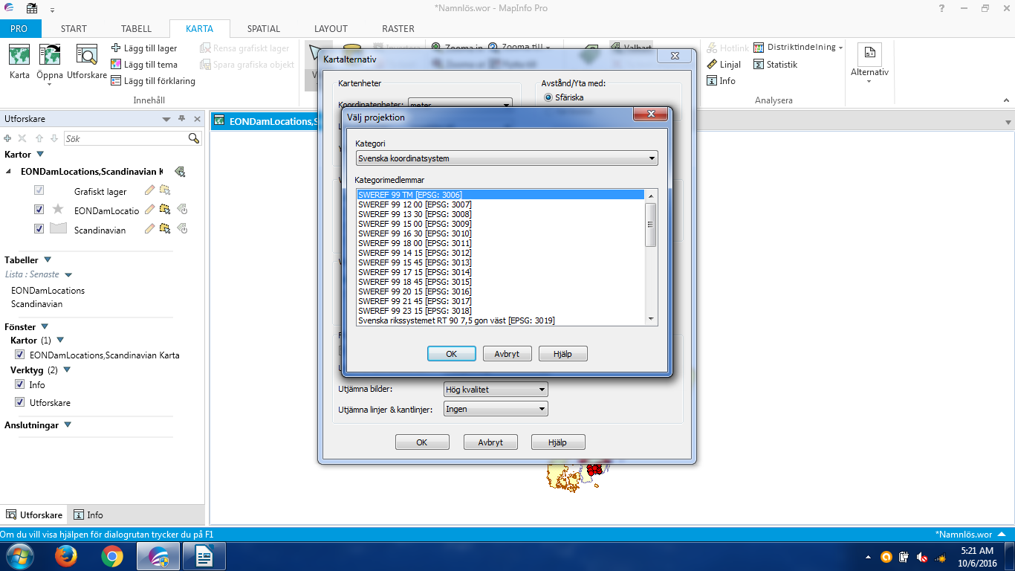The width and height of the screenshot is (1015, 571).
Task: Toggle selectable icon for EONDamLocatio layer
Action: [165, 210]
